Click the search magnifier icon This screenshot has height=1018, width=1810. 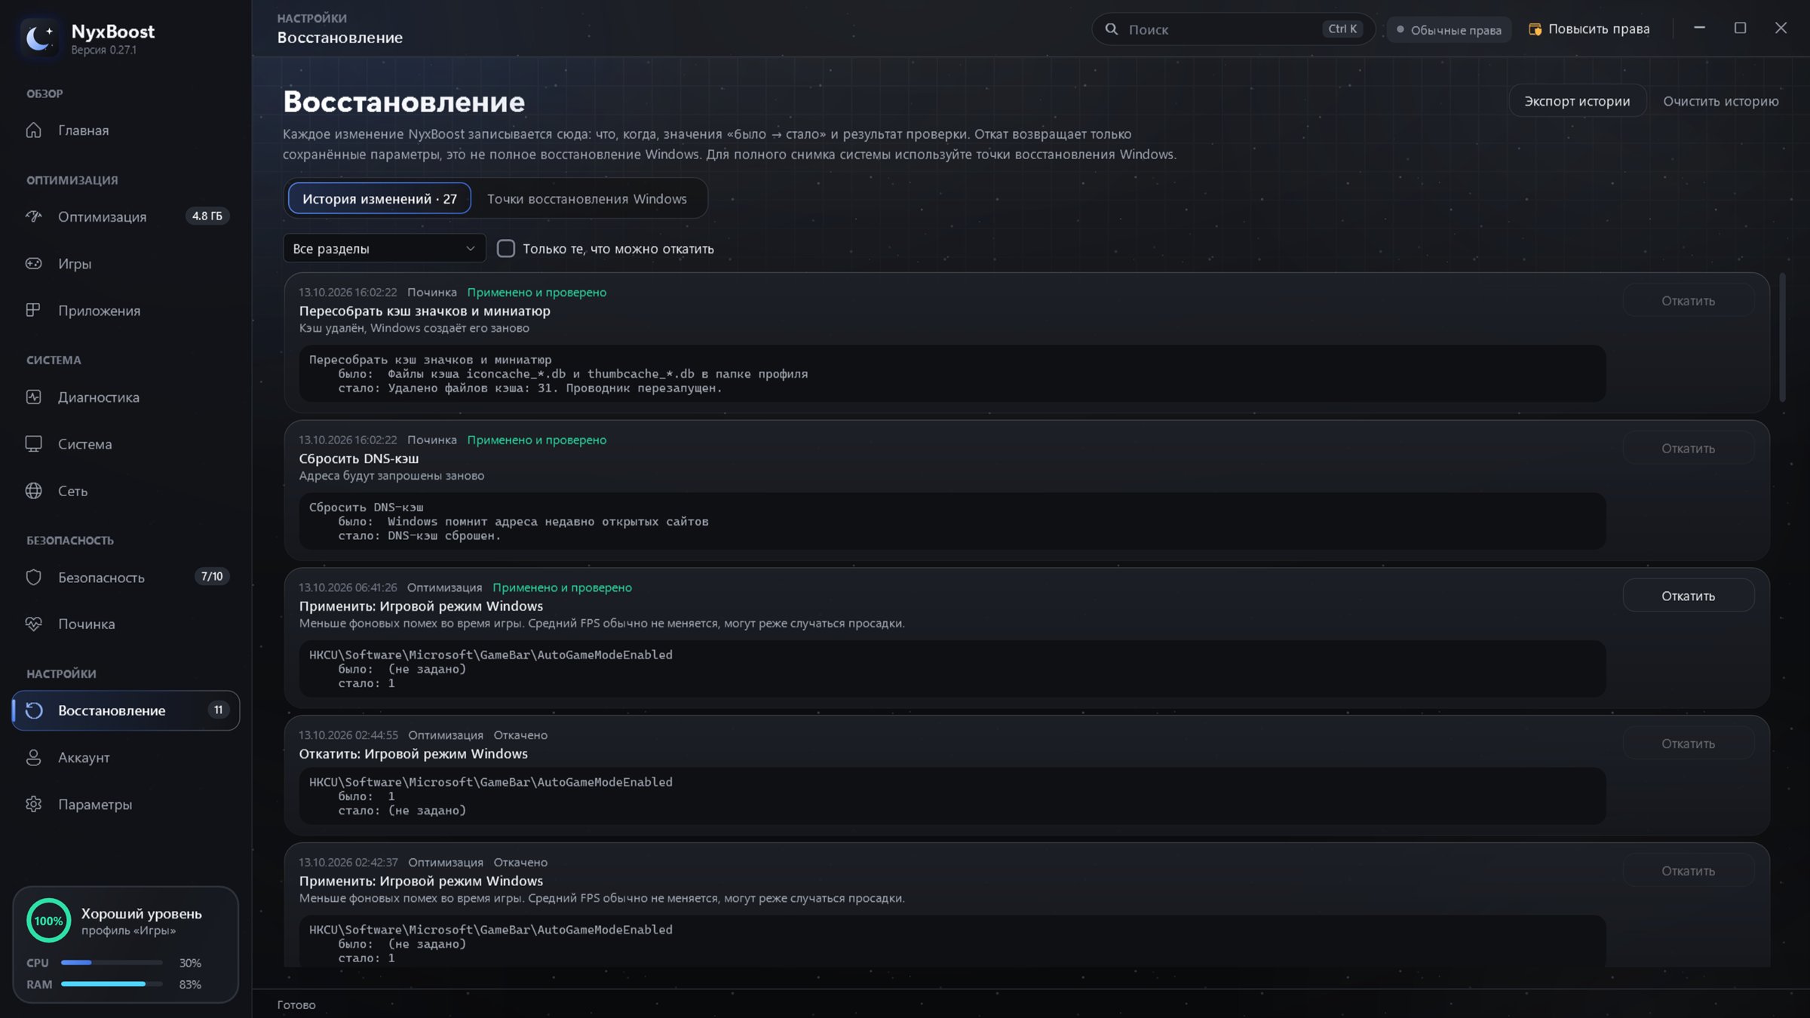pyautogui.click(x=1112, y=29)
